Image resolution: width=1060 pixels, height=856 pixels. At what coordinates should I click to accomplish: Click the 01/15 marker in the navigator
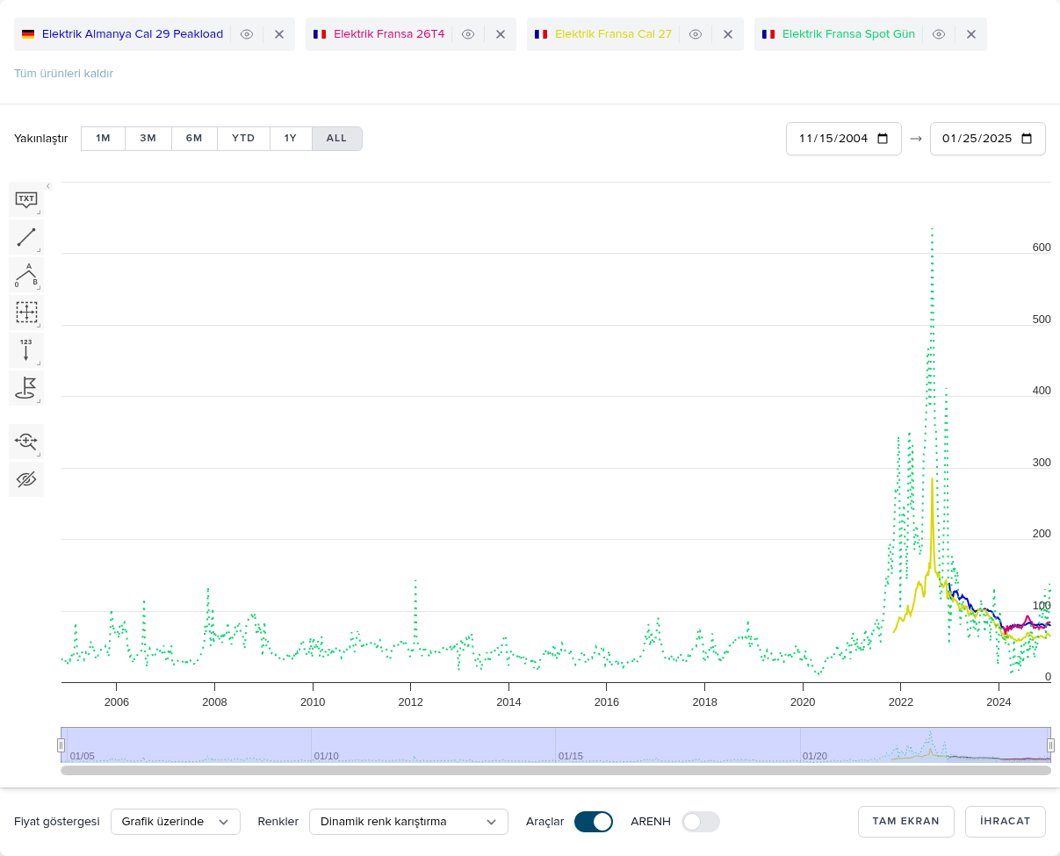click(x=571, y=756)
